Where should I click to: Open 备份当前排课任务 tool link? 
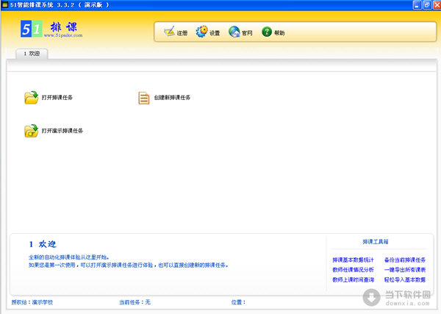405,260
